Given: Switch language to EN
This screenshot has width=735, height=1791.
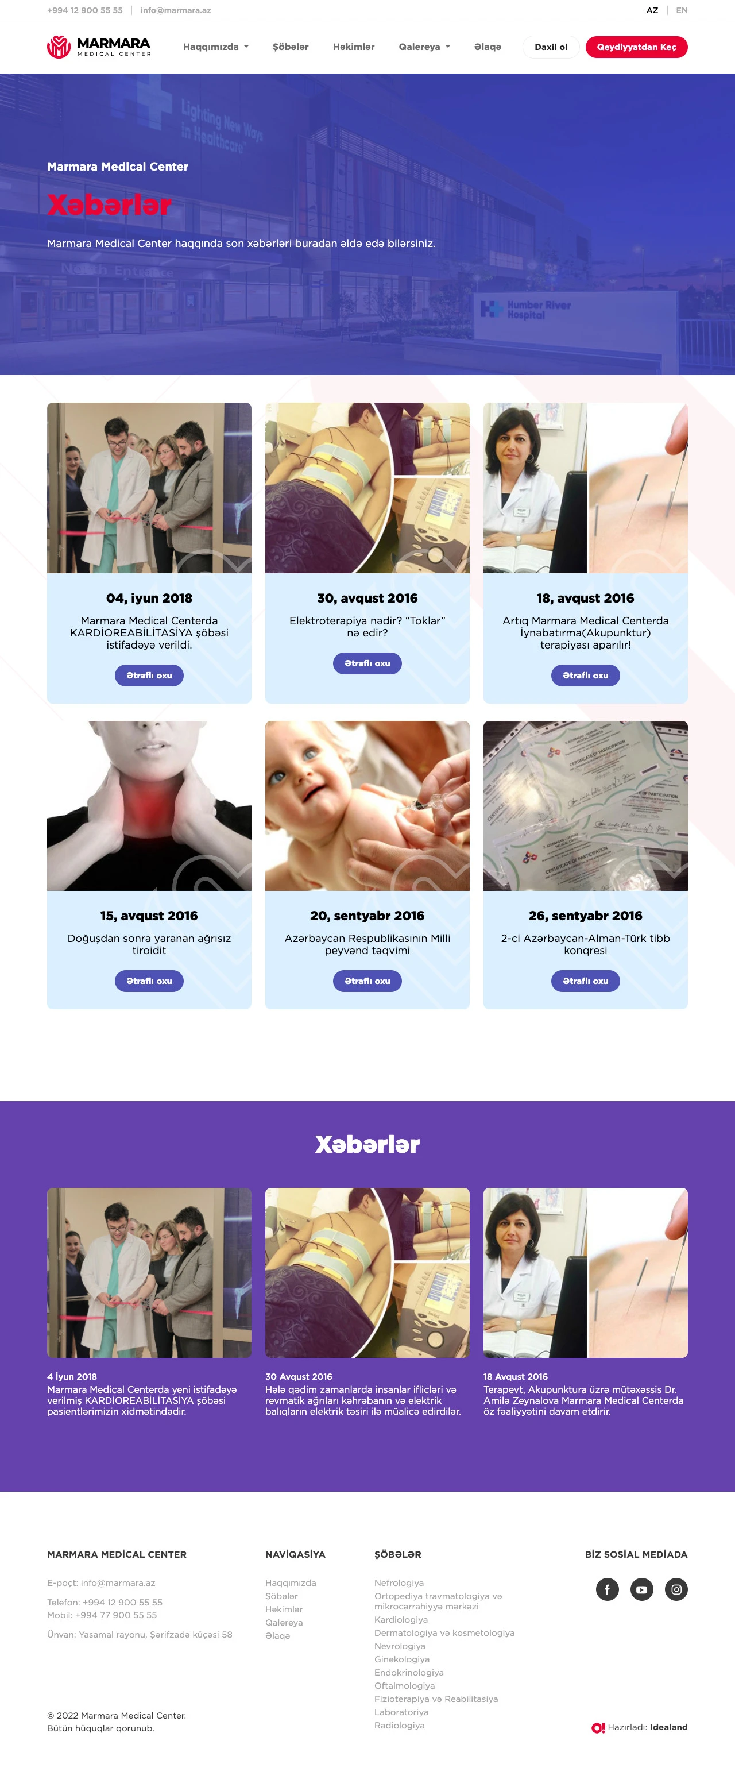Looking at the screenshot, I should pyautogui.click(x=682, y=10).
